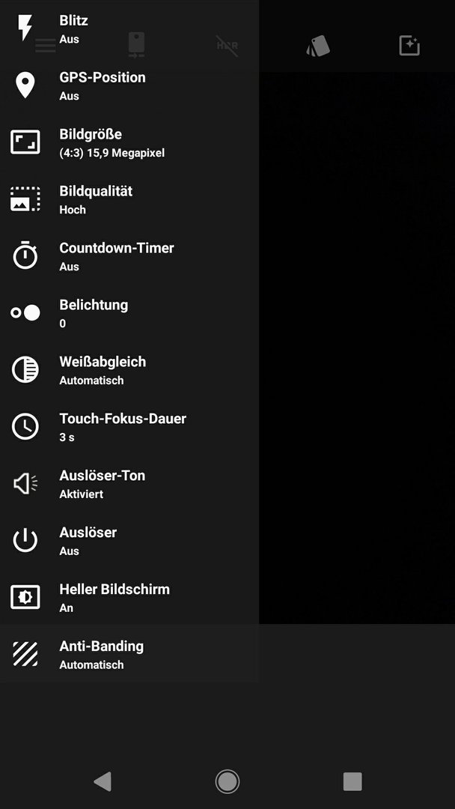Tap 'Automatisch' under Anti-Banding
The image size is (455, 809).
(x=92, y=665)
